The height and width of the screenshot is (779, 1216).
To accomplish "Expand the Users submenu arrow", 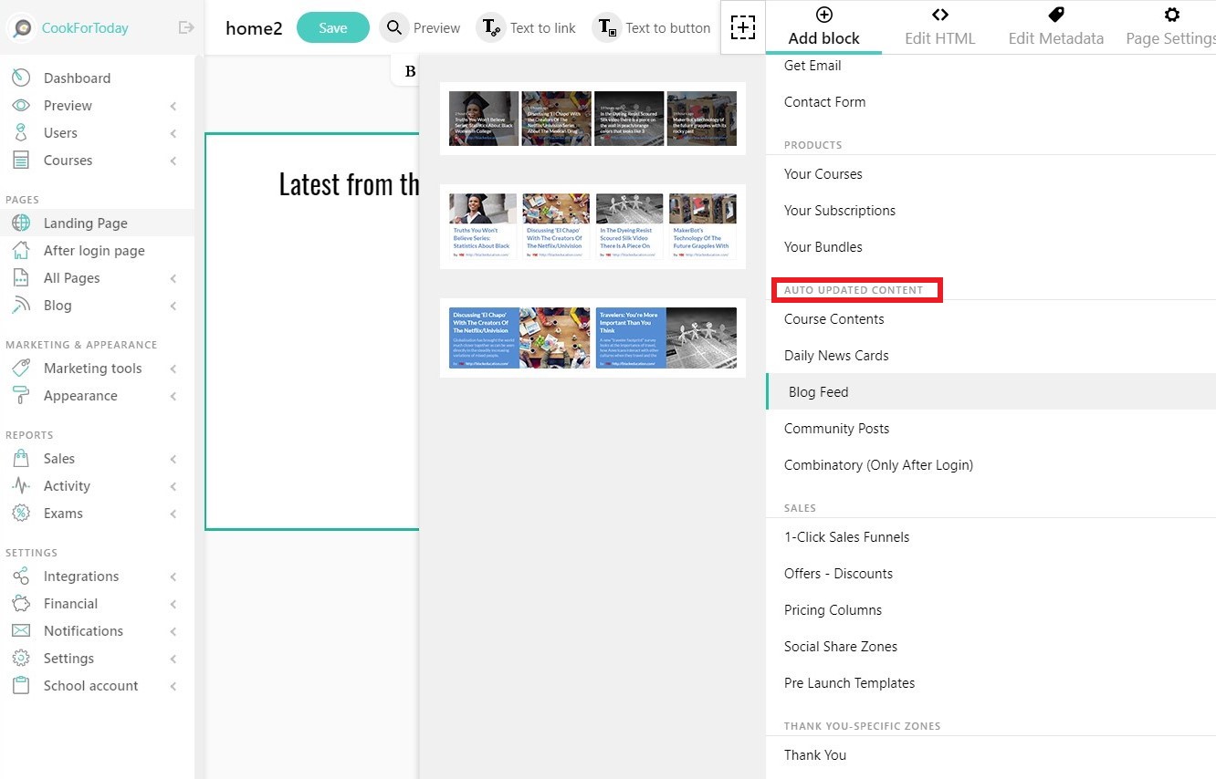I will coord(173,133).
